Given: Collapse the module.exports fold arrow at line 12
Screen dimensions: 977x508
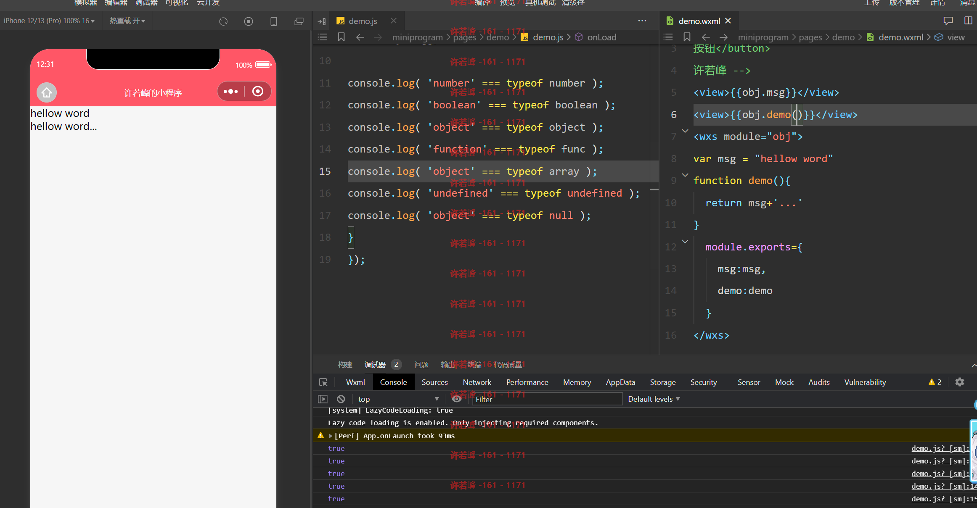Looking at the screenshot, I should click(x=685, y=241).
